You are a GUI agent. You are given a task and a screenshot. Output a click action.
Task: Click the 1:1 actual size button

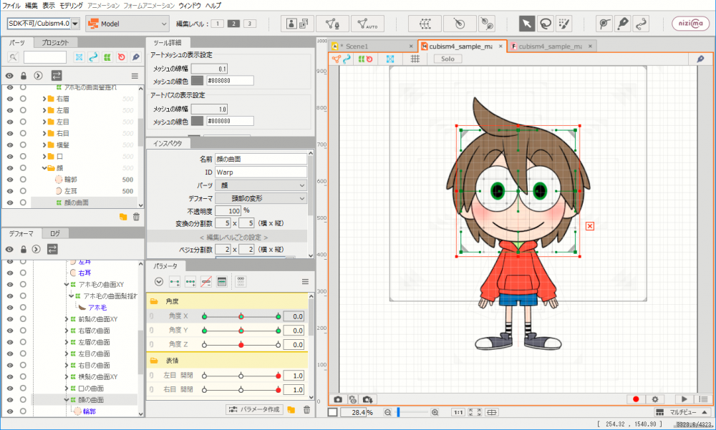[x=458, y=412]
